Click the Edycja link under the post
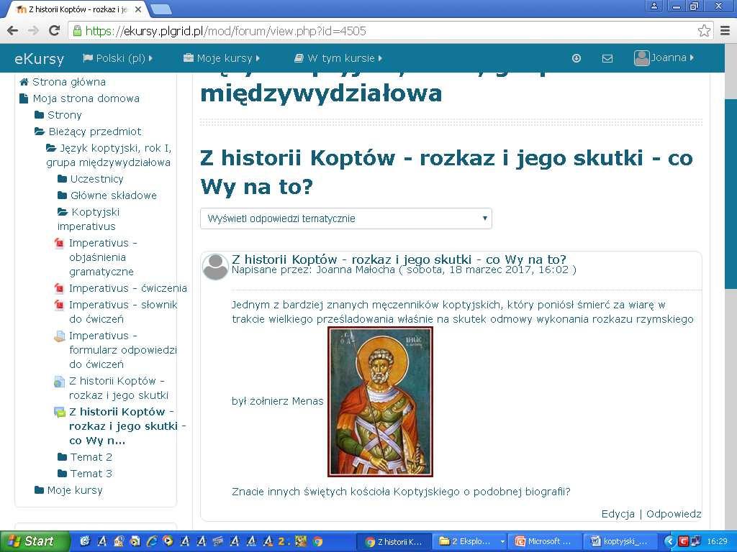The height and width of the screenshot is (552, 737). (618, 514)
